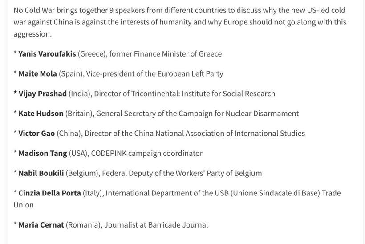Click the name Kate Hudson

pyautogui.click(x=41, y=114)
